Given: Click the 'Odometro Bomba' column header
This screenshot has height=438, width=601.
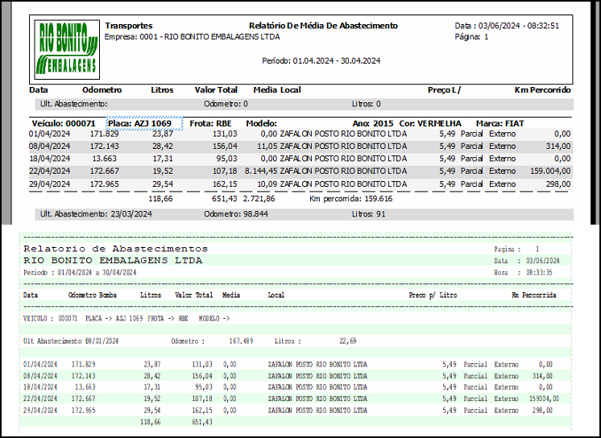Looking at the screenshot, I should pyautogui.click(x=93, y=295).
